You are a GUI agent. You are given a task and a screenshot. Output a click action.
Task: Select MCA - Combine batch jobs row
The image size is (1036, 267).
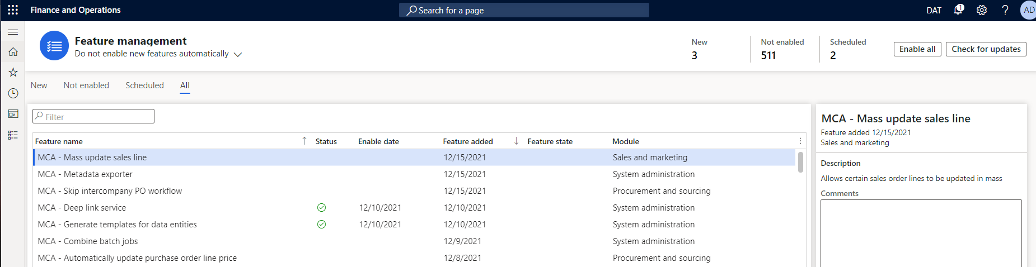point(414,241)
